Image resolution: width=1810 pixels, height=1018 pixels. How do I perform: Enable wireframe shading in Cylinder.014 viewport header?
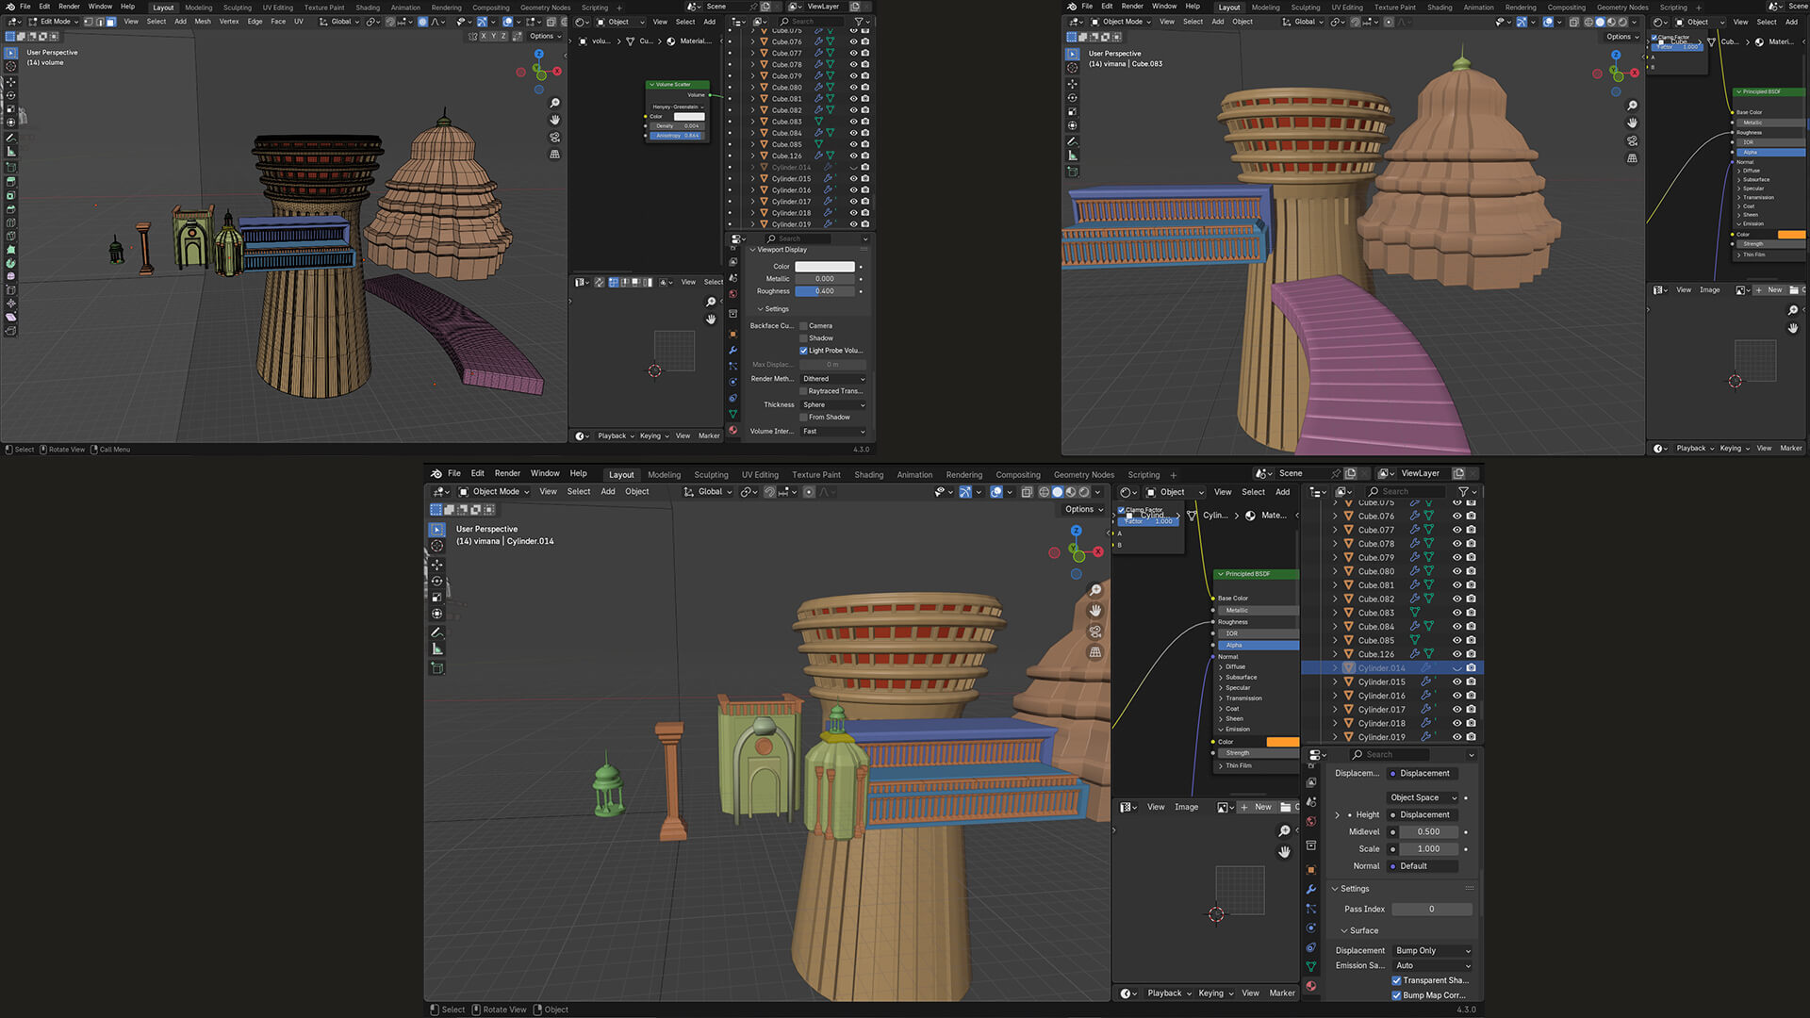pos(1044,492)
